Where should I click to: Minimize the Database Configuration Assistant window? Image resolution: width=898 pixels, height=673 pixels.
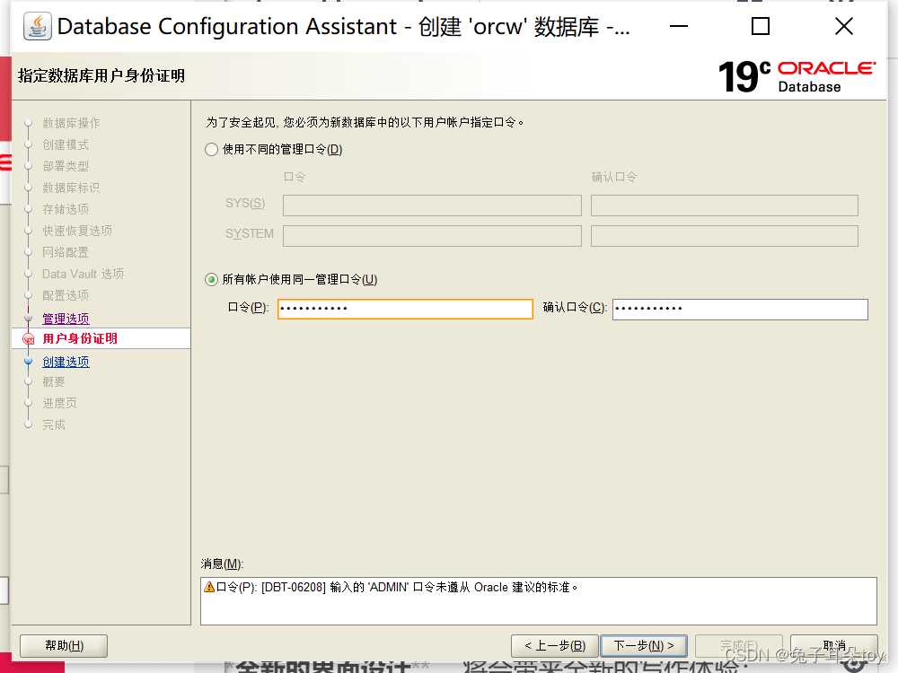point(677,27)
